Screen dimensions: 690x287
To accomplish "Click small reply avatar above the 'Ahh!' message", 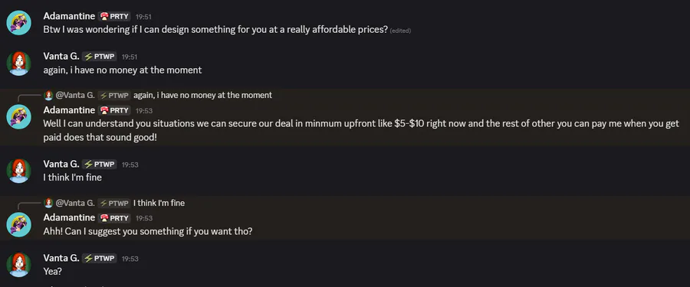I will (x=49, y=203).
